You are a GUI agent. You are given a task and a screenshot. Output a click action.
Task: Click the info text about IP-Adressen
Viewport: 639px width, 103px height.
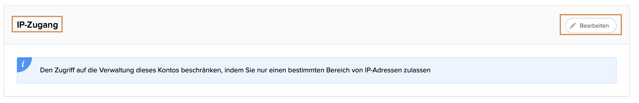tap(235, 70)
